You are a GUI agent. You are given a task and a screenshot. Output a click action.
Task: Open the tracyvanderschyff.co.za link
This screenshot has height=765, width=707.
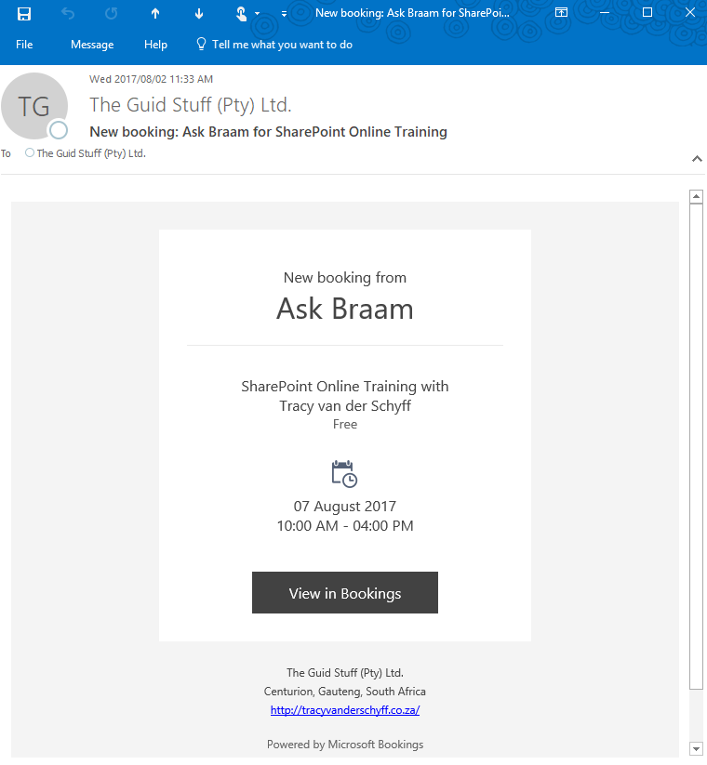(x=344, y=710)
